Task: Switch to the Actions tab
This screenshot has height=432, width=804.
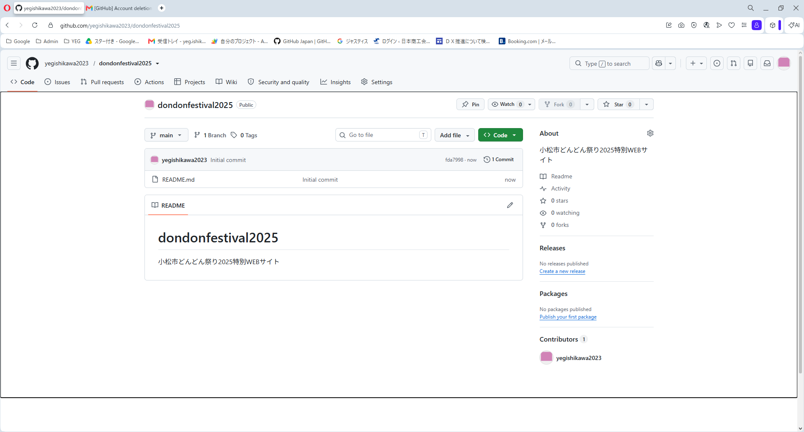Action: [149, 82]
